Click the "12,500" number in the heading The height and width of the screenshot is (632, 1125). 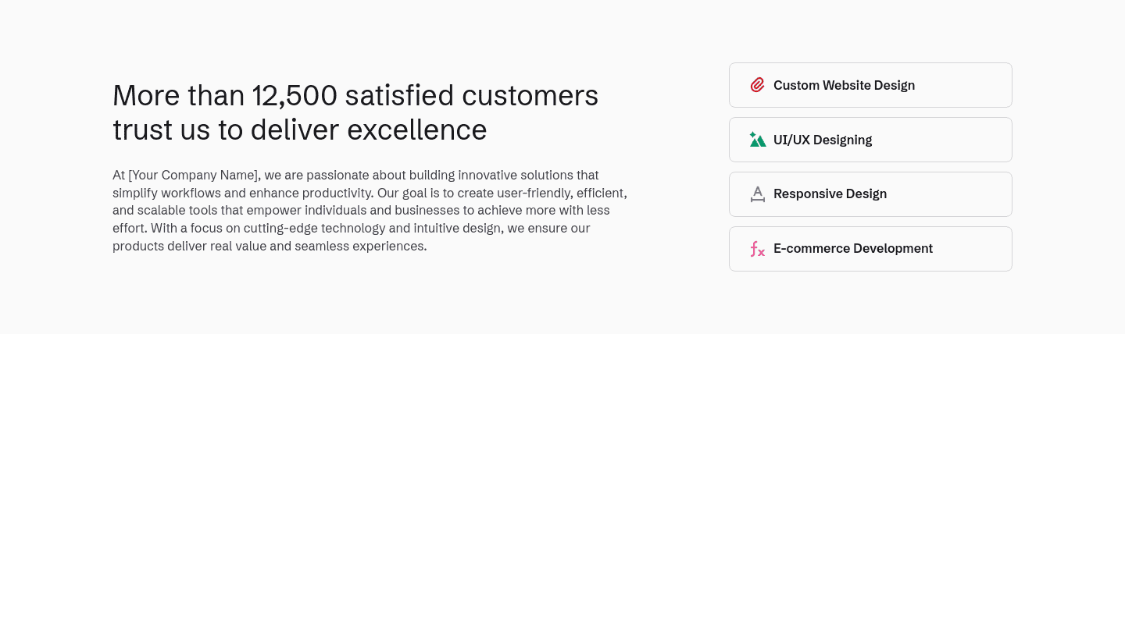click(x=295, y=96)
